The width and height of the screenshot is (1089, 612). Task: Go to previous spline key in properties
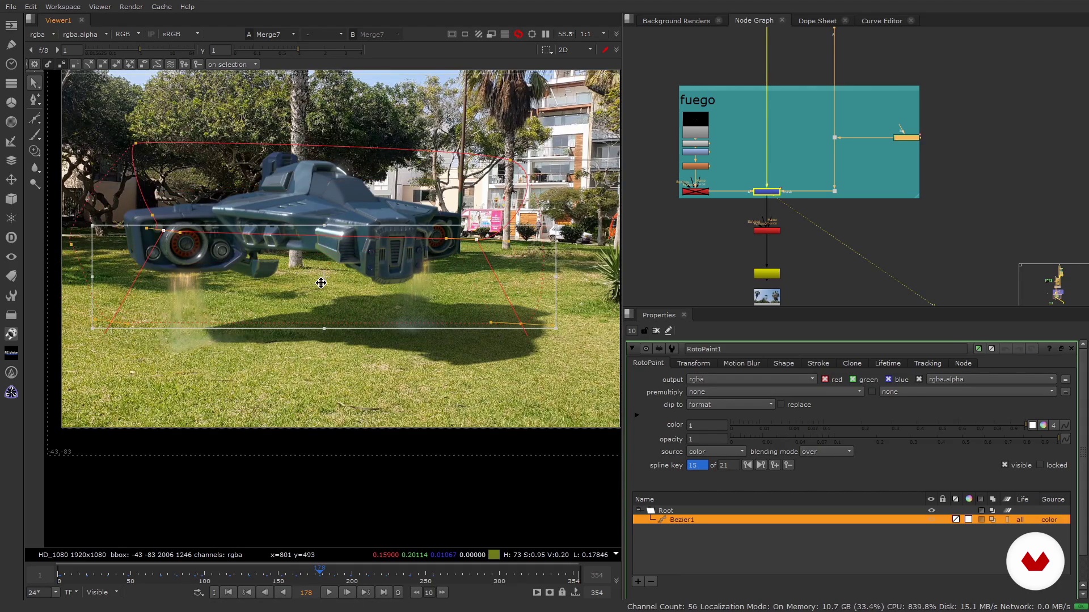point(748,465)
